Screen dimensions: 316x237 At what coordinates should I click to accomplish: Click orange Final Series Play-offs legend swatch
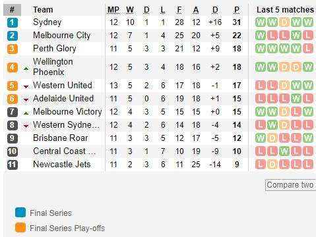point(20,228)
